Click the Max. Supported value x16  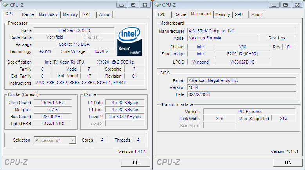[x=283, y=118]
